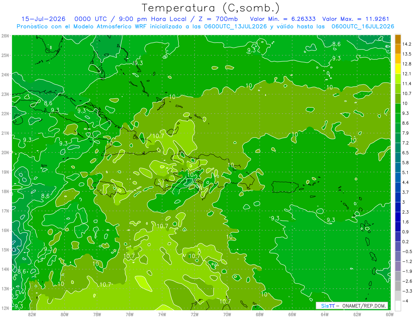This screenshot has width=414, height=319.
Task: Click the brown-orange swatch above 14.2 on colorbar
Action: (x=398, y=39)
